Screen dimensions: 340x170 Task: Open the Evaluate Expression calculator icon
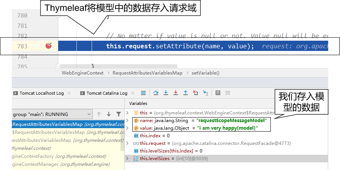click(218, 93)
